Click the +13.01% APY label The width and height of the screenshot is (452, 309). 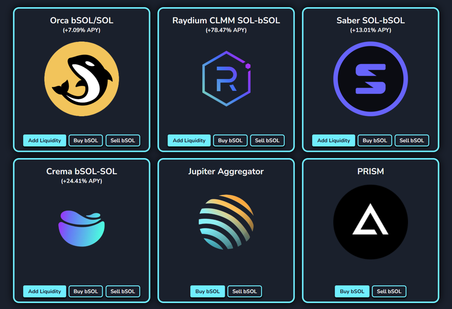[370, 30]
